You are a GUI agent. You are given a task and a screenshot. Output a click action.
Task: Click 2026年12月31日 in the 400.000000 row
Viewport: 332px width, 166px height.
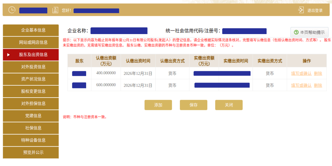[x=138, y=74]
